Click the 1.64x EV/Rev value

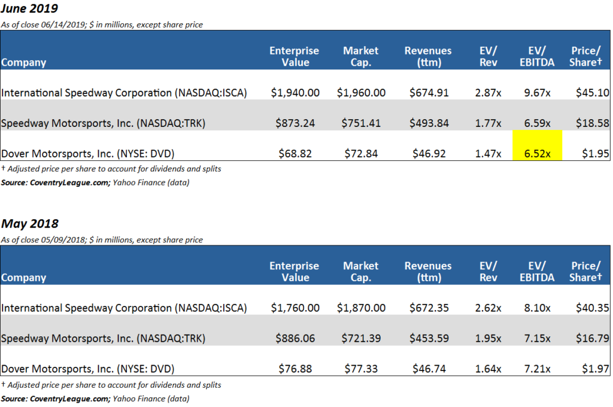(x=488, y=369)
